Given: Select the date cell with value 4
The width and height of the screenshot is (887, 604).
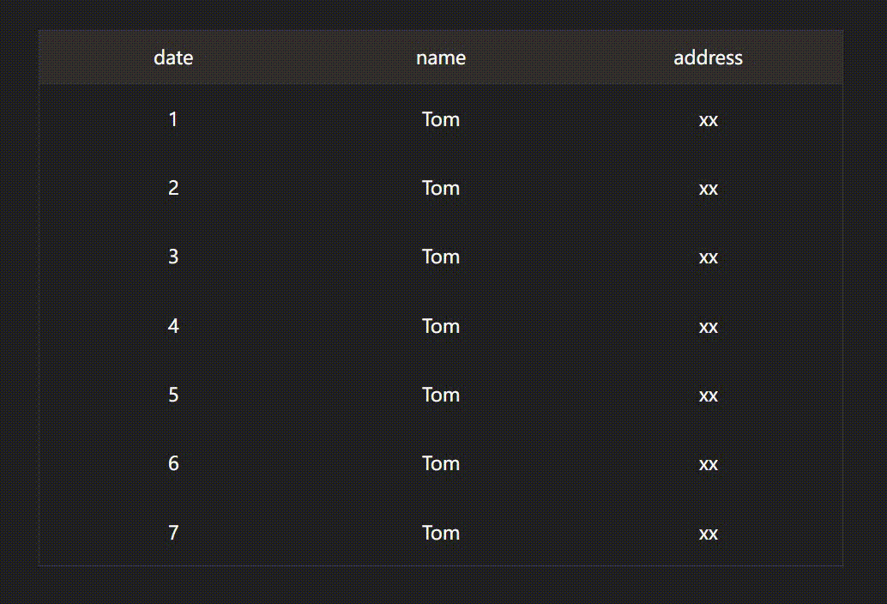Looking at the screenshot, I should click(173, 326).
